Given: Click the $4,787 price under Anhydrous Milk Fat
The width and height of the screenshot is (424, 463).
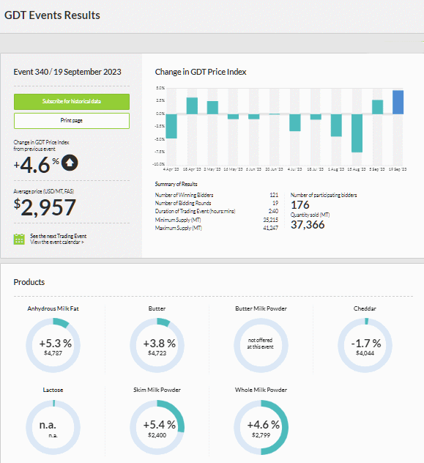Looking at the screenshot, I should pos(53,353).
